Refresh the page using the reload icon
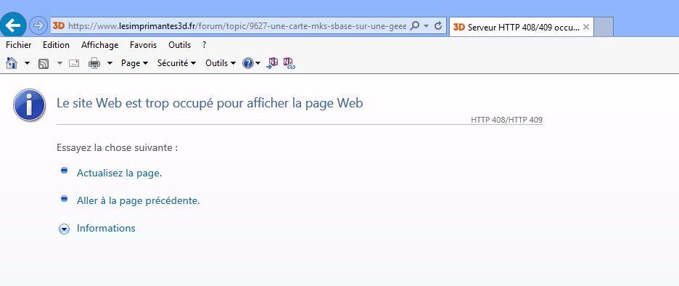The height and width of the screenshot is (286, 679). coord(438,26)
